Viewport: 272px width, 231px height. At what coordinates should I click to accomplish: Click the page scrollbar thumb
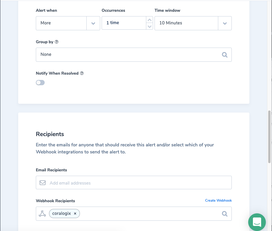point(269,137)
